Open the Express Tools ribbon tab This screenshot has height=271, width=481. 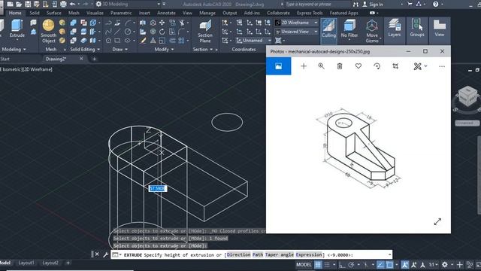(x=310, y=13)
